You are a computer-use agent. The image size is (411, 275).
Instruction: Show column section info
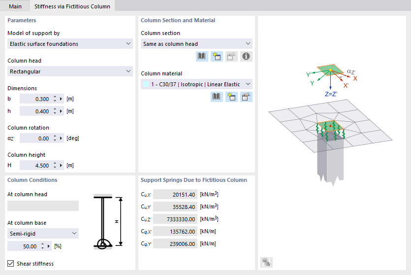point(246,56)
